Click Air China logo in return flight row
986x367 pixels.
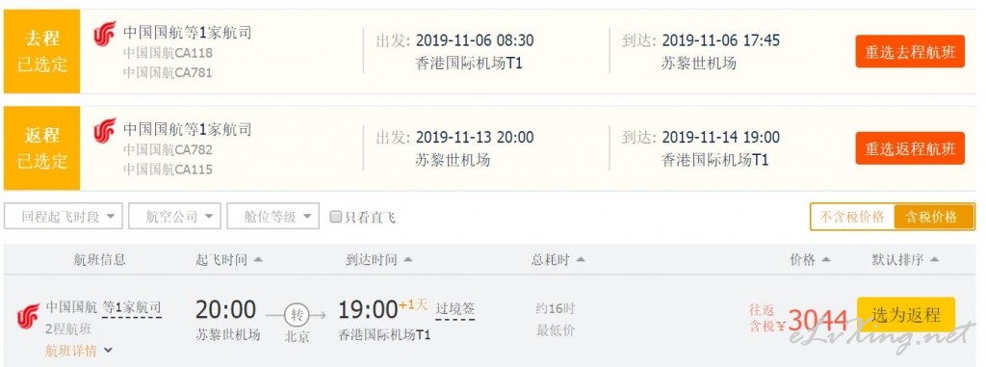[104, 130]
